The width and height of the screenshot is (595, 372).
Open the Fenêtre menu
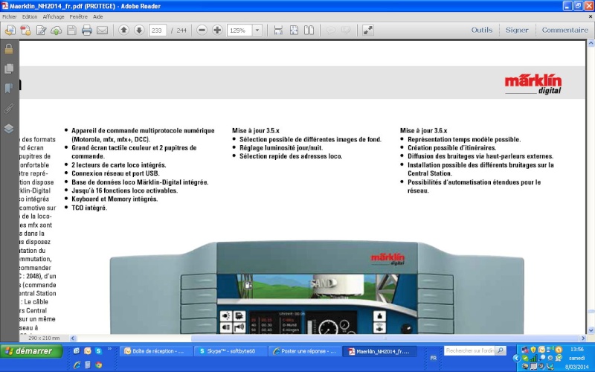click(x=79, y=16)
